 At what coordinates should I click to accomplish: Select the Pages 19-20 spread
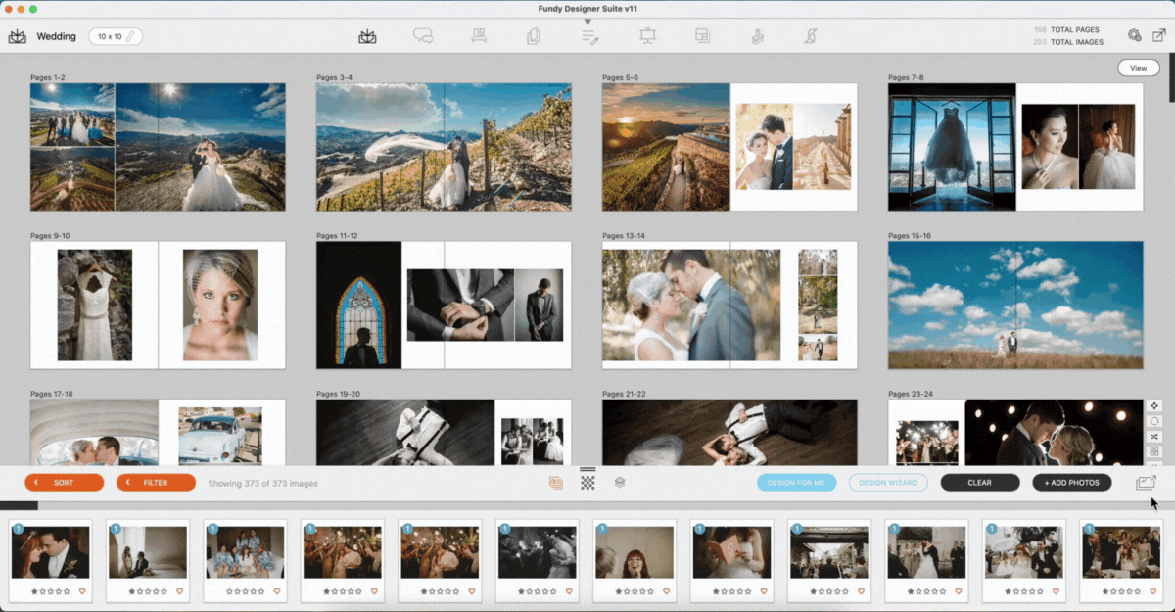click(444, 432)
